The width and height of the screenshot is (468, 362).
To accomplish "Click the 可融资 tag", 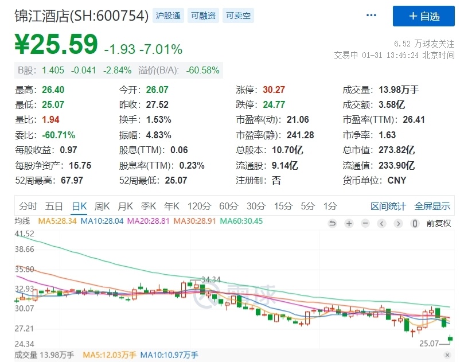I will 203,15.
